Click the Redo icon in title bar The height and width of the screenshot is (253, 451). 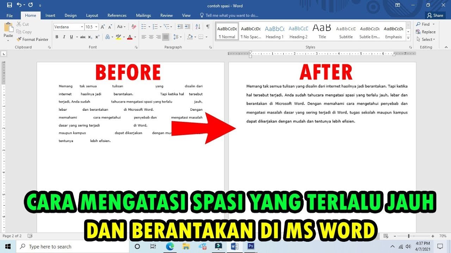tap(30, 5)
